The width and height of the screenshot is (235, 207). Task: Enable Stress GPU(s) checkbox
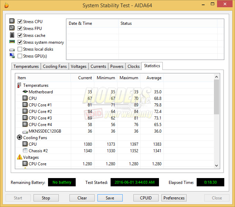click(20, 56)
